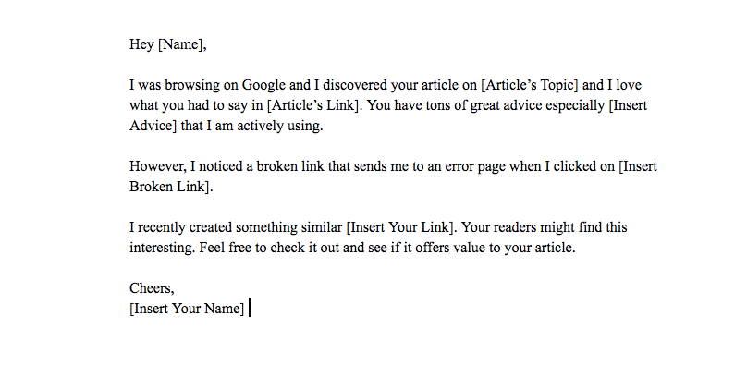Place cursor on the word Google
The image size is (747, 377).
263,85
